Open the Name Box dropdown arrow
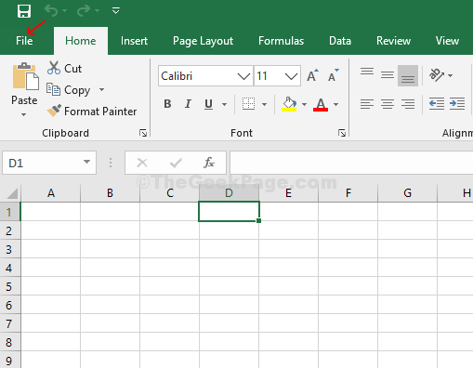The height and width of the screenshot is (368, 473). (x=86, y=162)
